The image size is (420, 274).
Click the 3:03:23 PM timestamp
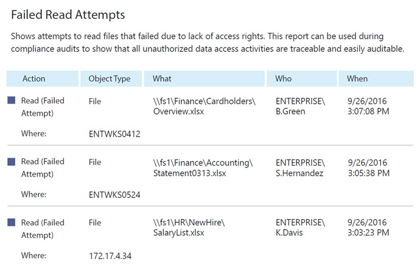pyautogui.click(x=368, y=233)
